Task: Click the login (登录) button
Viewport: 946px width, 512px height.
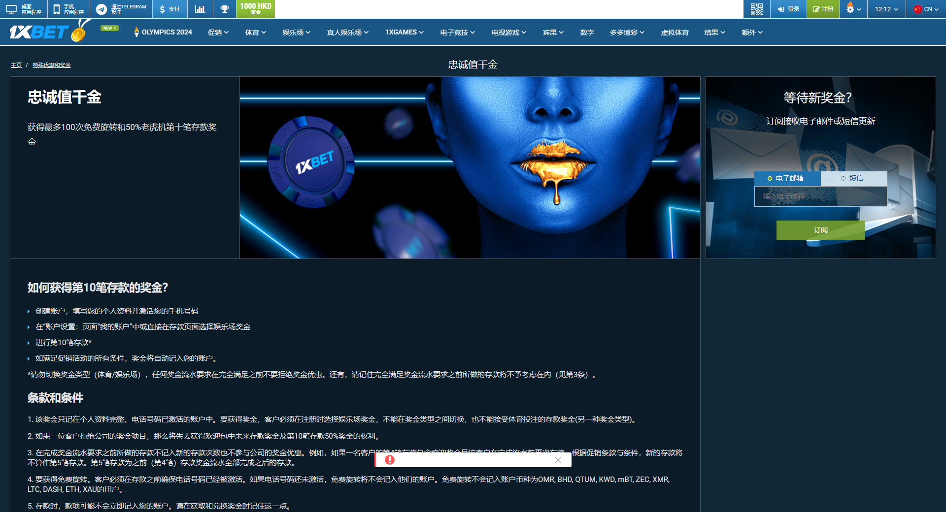Action: click(788, 9)
